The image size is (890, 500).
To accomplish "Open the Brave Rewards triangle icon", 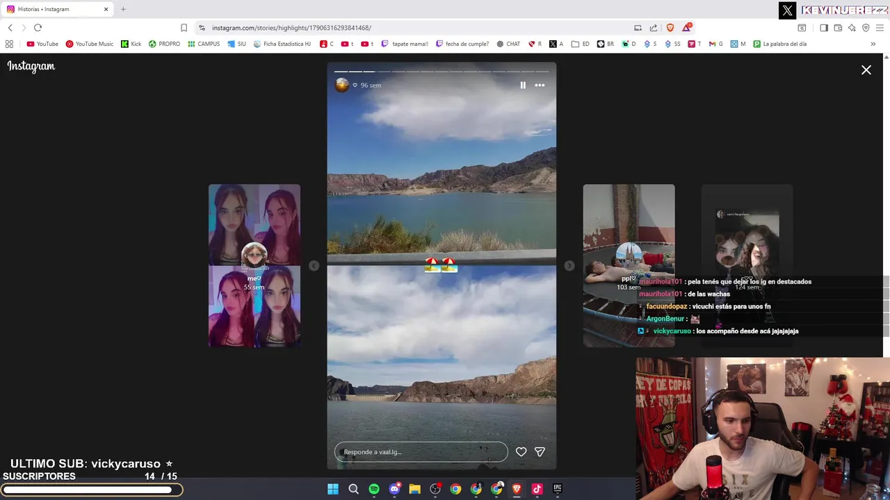I will coord(687,28).
